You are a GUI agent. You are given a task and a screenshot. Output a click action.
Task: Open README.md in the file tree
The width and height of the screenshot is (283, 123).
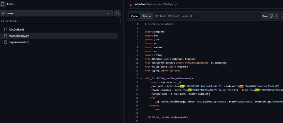[x=16, y=30]
